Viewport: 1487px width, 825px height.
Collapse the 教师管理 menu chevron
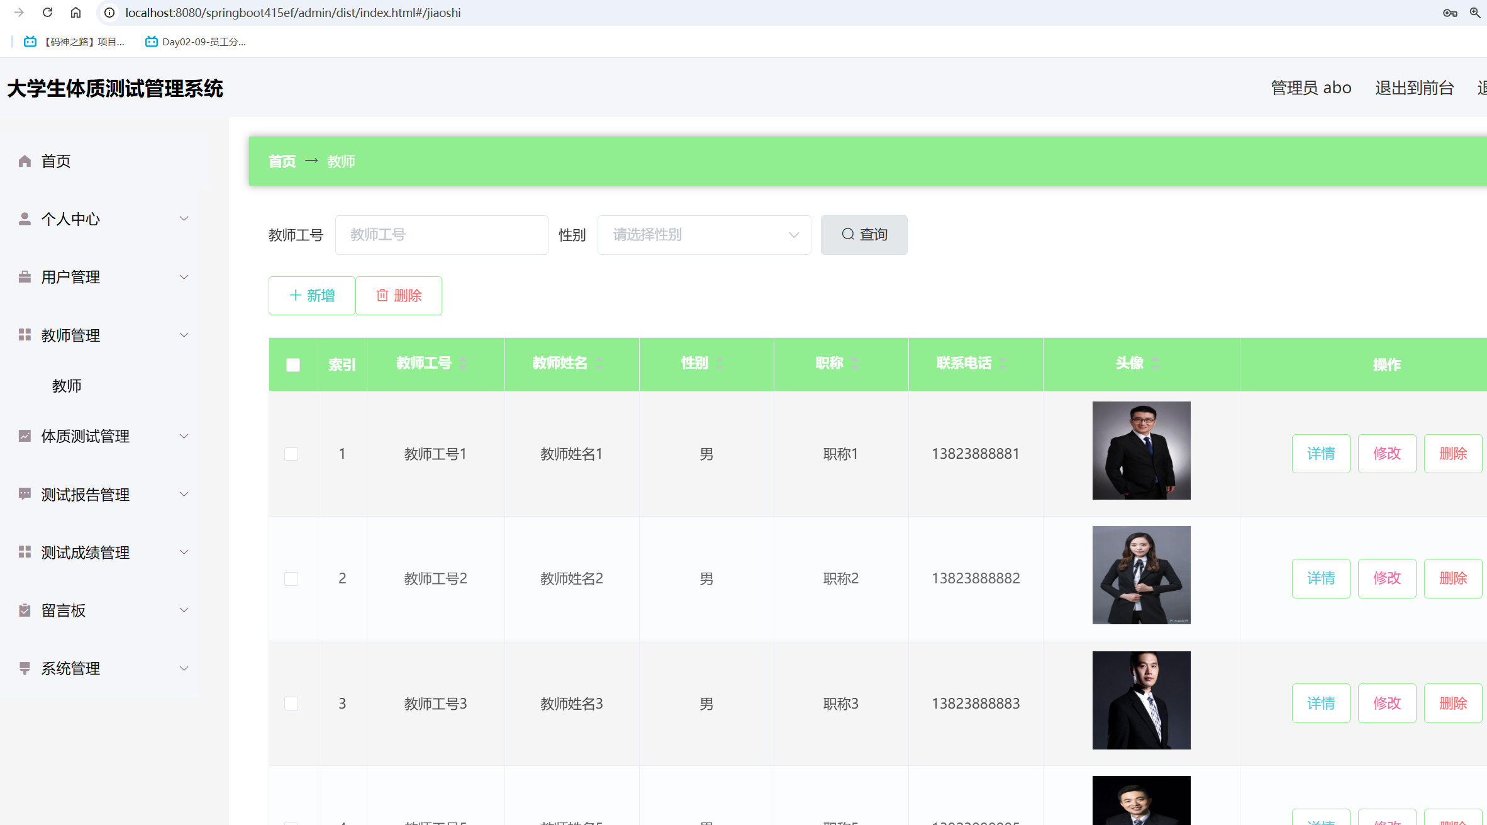tap(184, 335)
